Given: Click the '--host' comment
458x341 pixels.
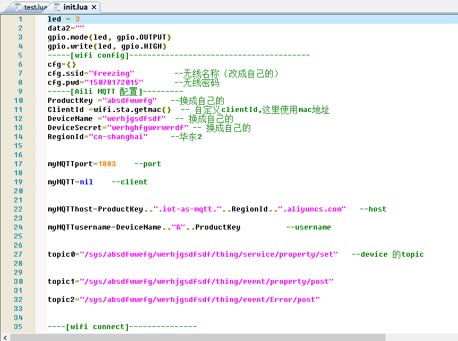Looking at the screenshot, I should pyautogui.click(x=373, y=209).
